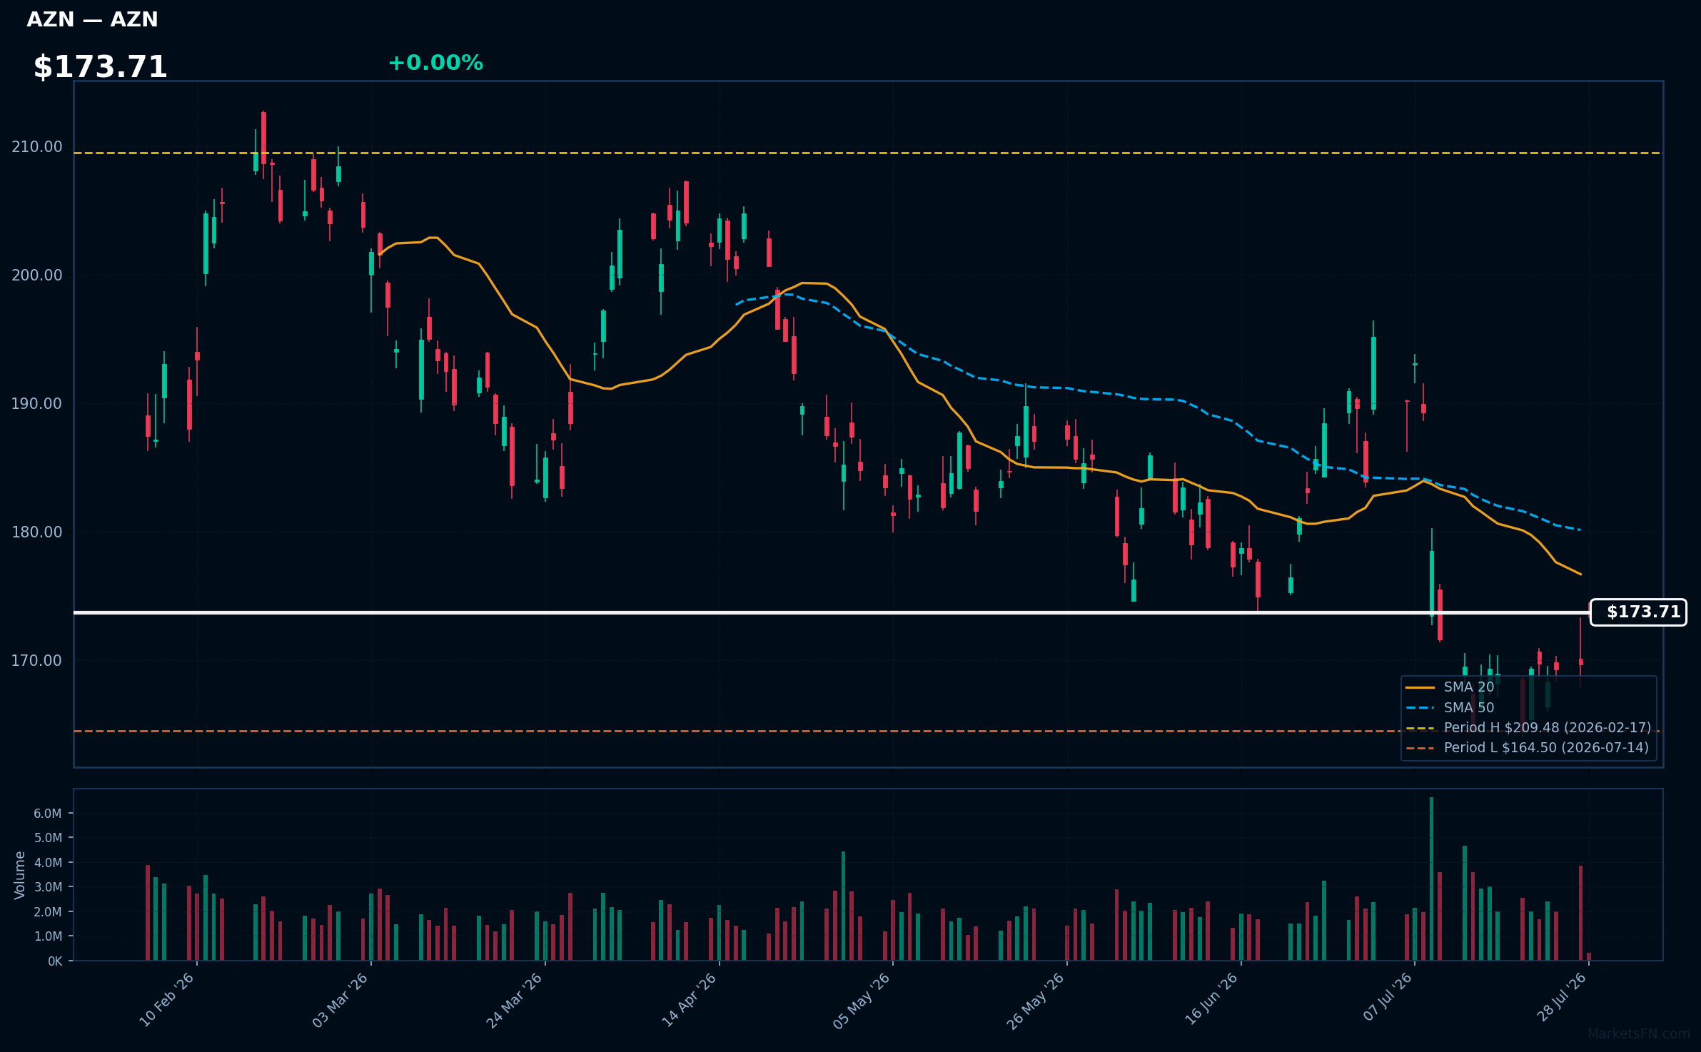Select the 210.00 price axis label
This screenshot has height=1052, width=1701.
click(37, 147)
